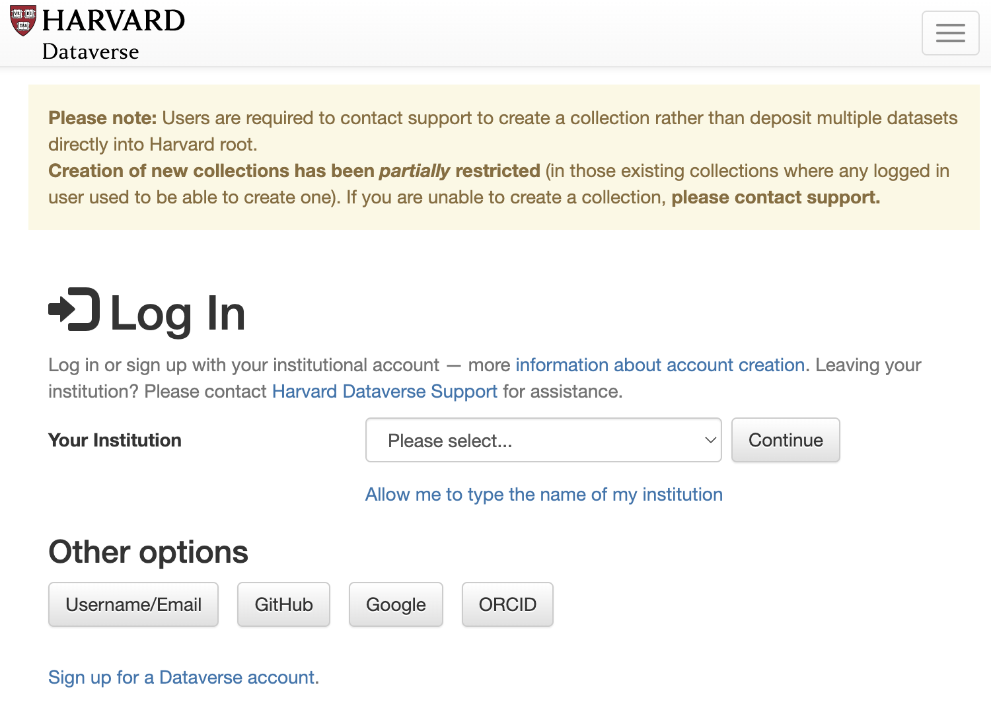Log in with ORCID
The width and height of the screenshot is (991, 716).
(x=507, y=604)
